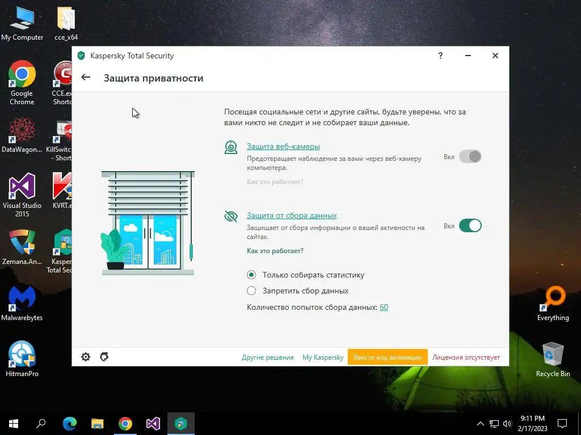Select Zemana AntiMalware desktop icon

click(x=22, y=247)
